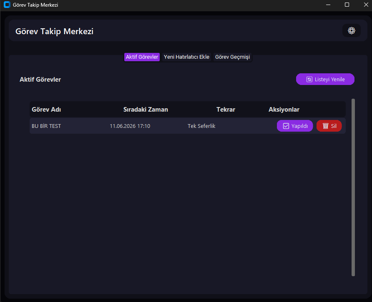
Task: Go to Görev Geçmişi tab
Action: 233,57
